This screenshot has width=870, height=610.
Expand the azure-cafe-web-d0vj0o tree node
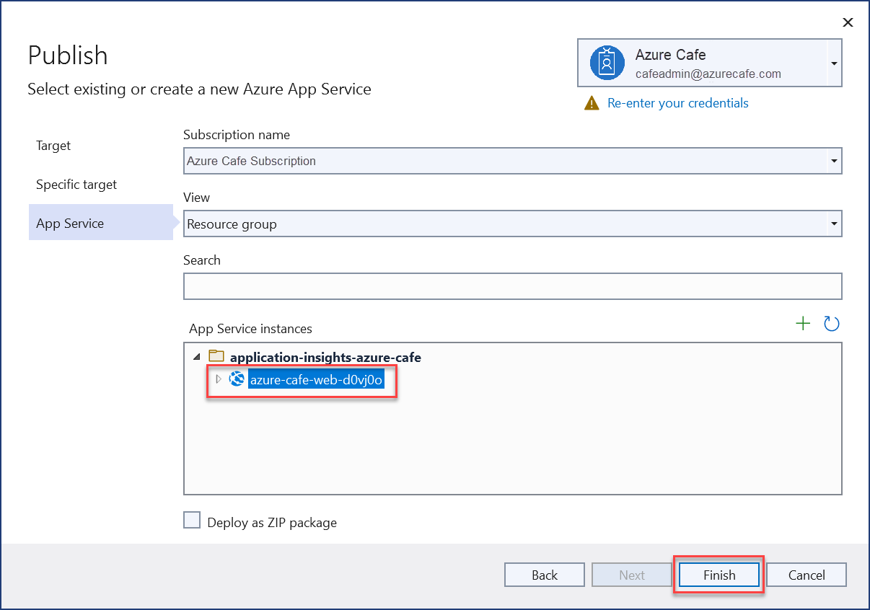coord(219,379)
